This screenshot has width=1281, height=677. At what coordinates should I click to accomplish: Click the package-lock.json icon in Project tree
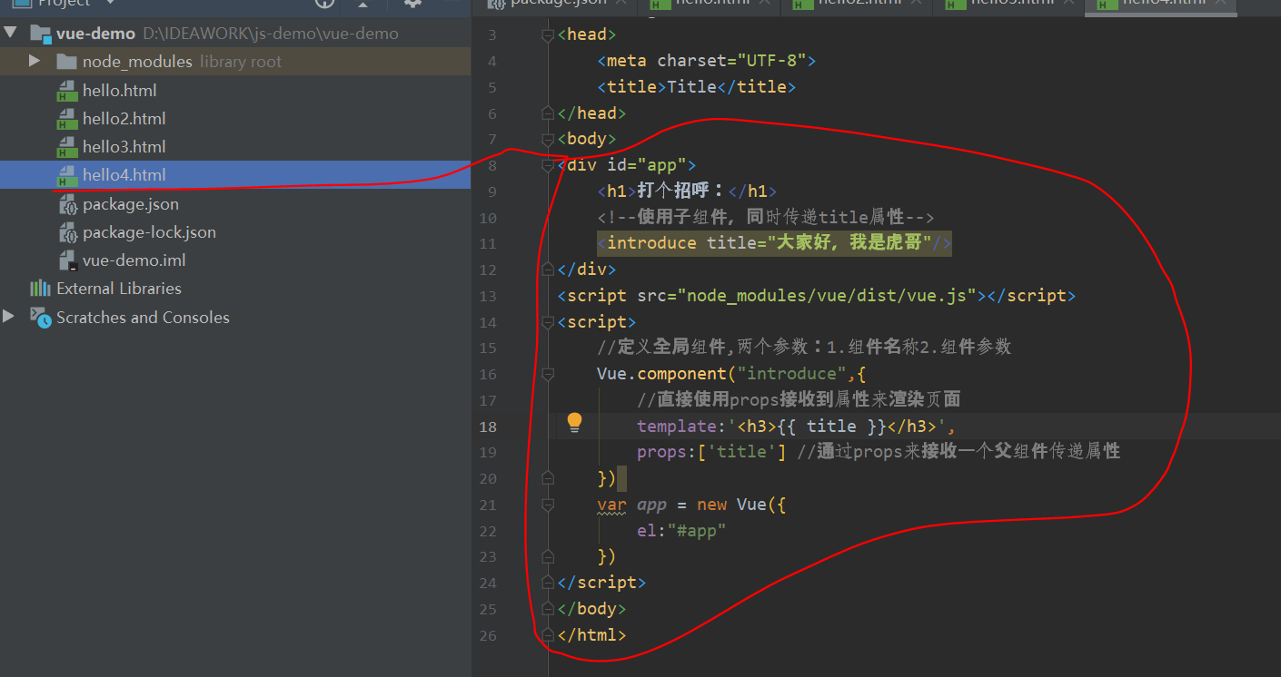[x=68, y=231]
